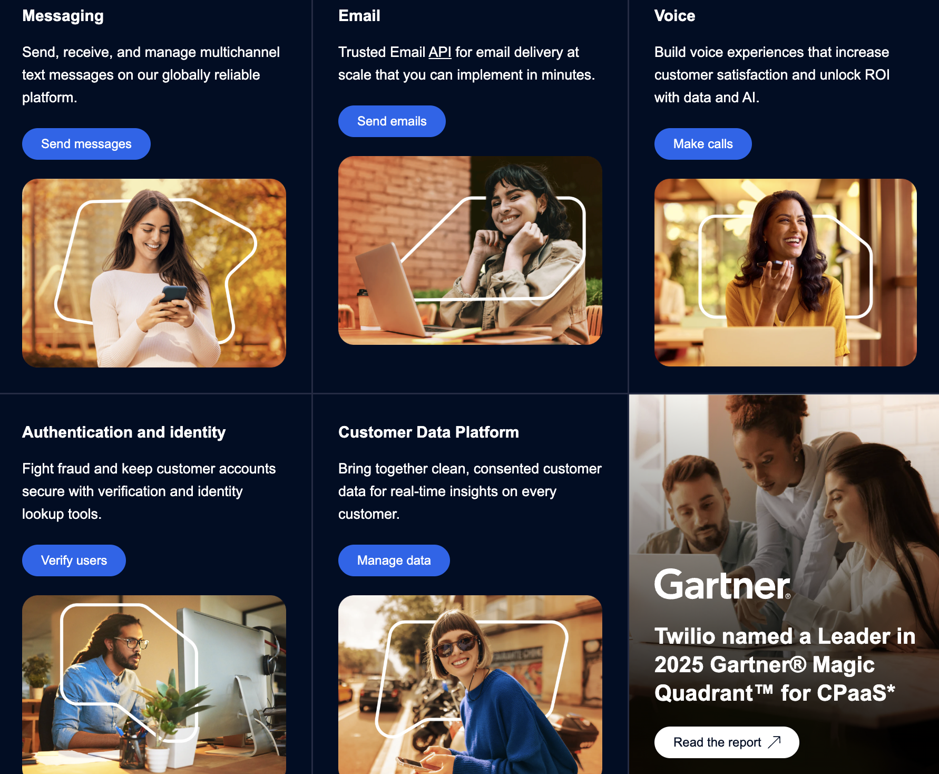Select the Messaging heading

coord(63,16)
